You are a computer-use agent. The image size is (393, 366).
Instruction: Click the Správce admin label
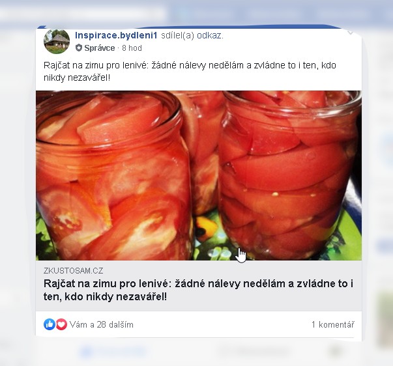[100, 48]
